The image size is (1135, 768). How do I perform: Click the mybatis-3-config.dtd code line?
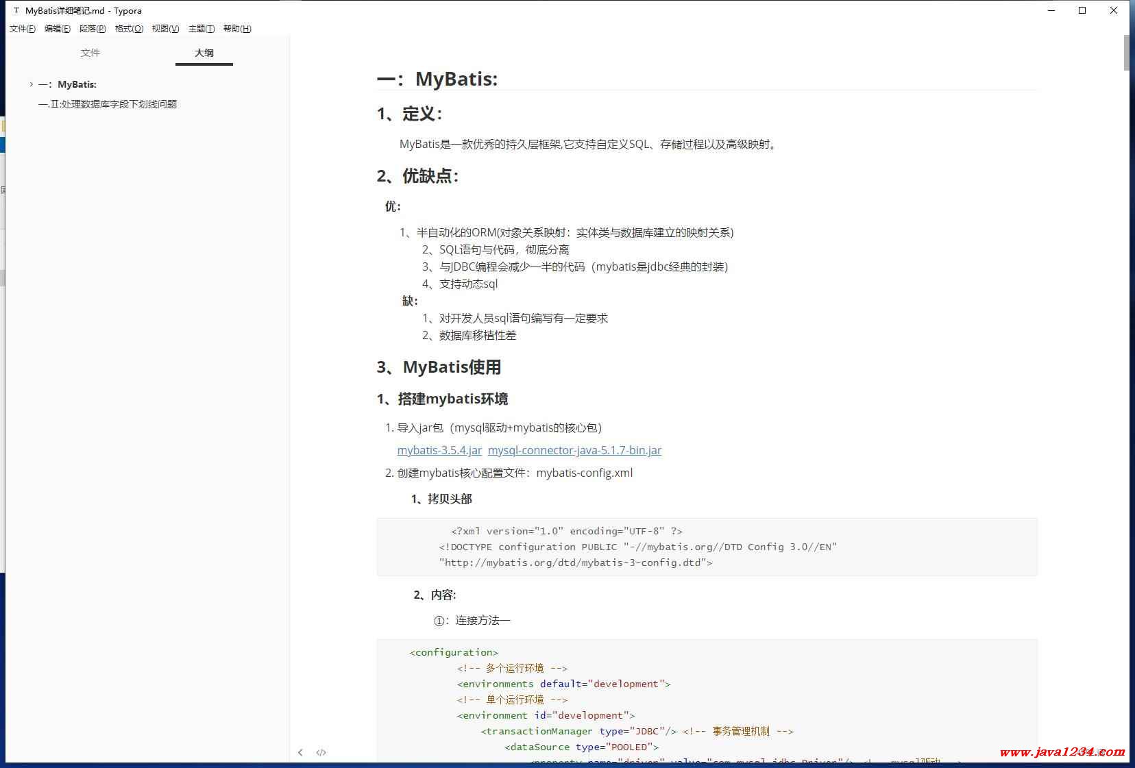coord(576,562)
